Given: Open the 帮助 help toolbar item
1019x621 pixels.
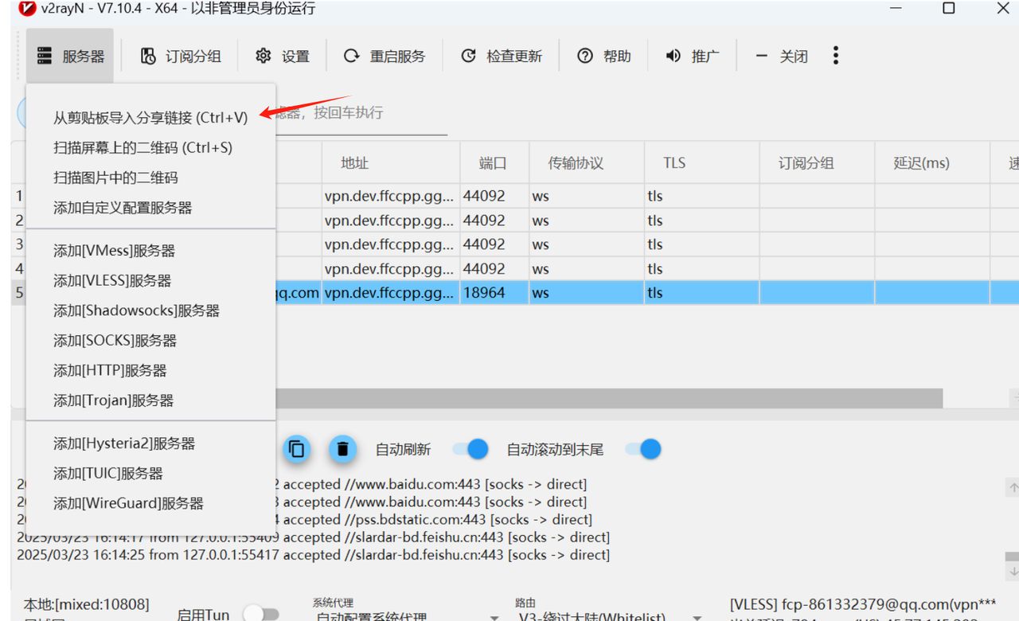Looking at the screenshot, I should click(x=604, y=57).
